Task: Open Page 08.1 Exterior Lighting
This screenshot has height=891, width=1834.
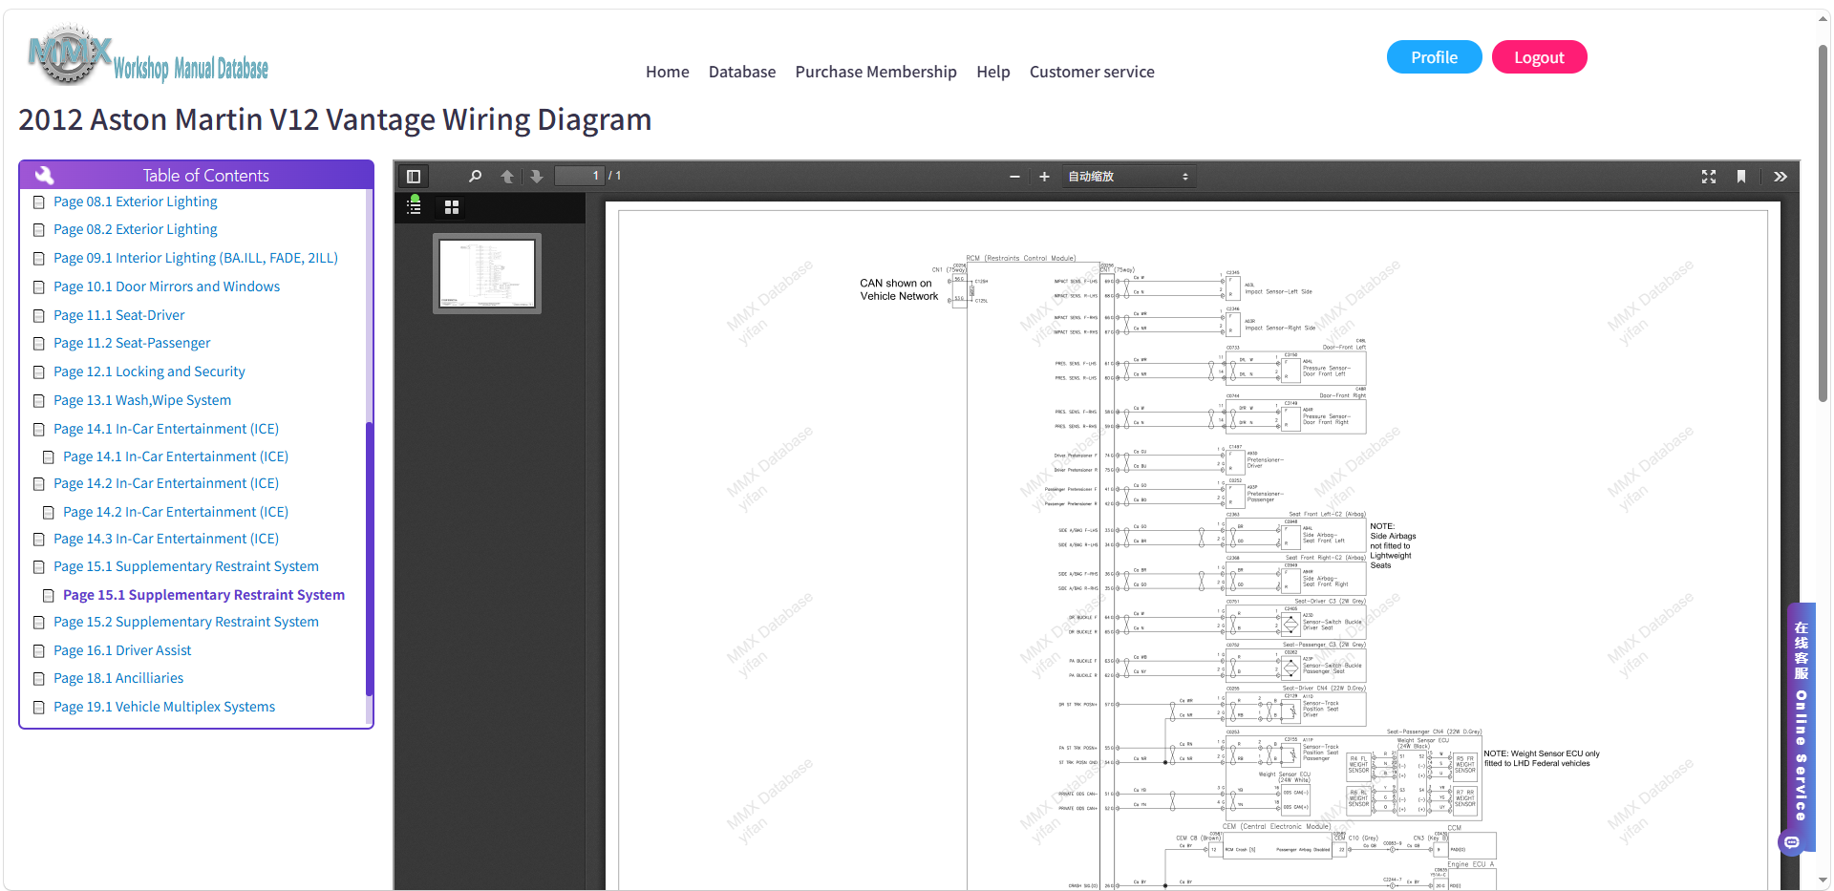Action: pyautogui.click(x=136, y=202)
